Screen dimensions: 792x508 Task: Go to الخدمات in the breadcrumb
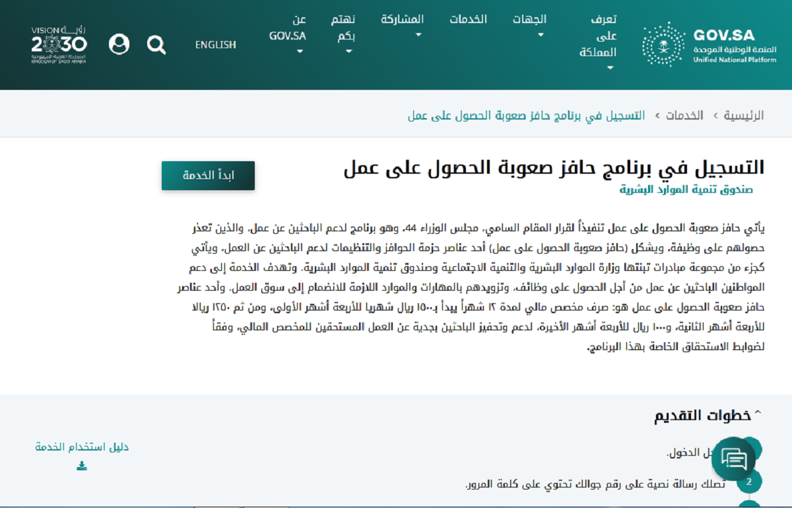pos(685,116)
